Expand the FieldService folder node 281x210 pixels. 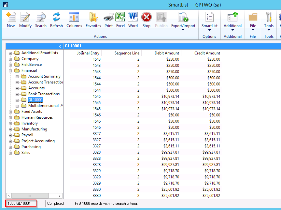pos(10,65)
